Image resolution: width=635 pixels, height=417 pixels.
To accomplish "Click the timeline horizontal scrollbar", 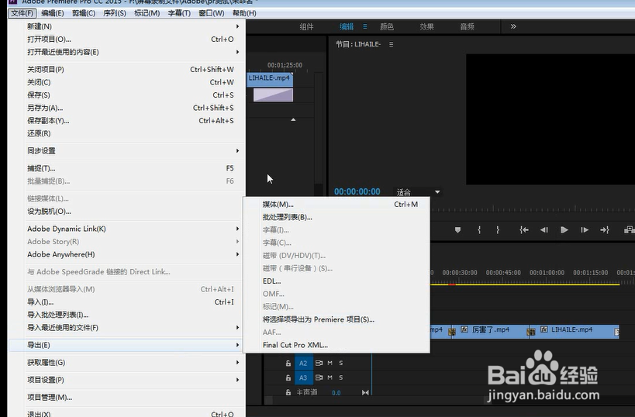I will click(377, 400).
